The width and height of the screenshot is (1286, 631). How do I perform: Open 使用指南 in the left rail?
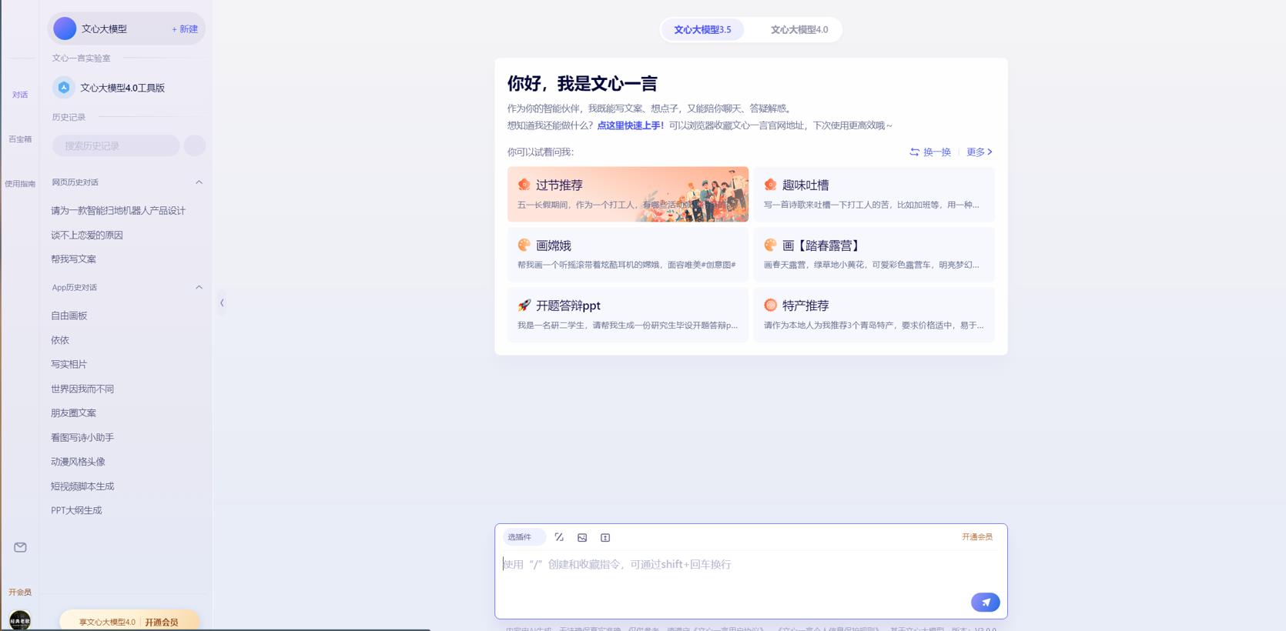tap(20, 184)
